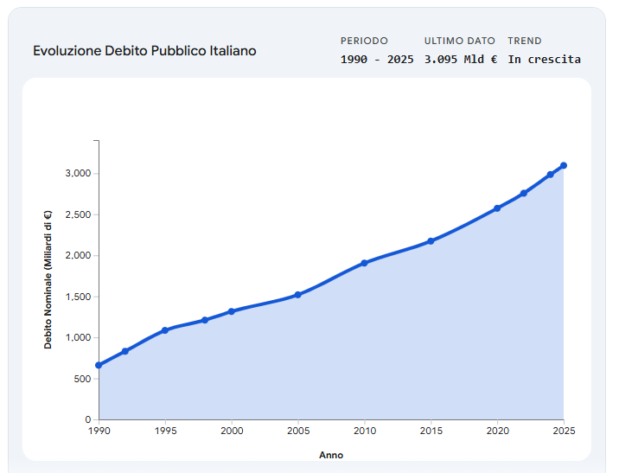Select the final 2025 data point
Image resolution: width=619 pixels, height=473 pixels.
point(564,165)
